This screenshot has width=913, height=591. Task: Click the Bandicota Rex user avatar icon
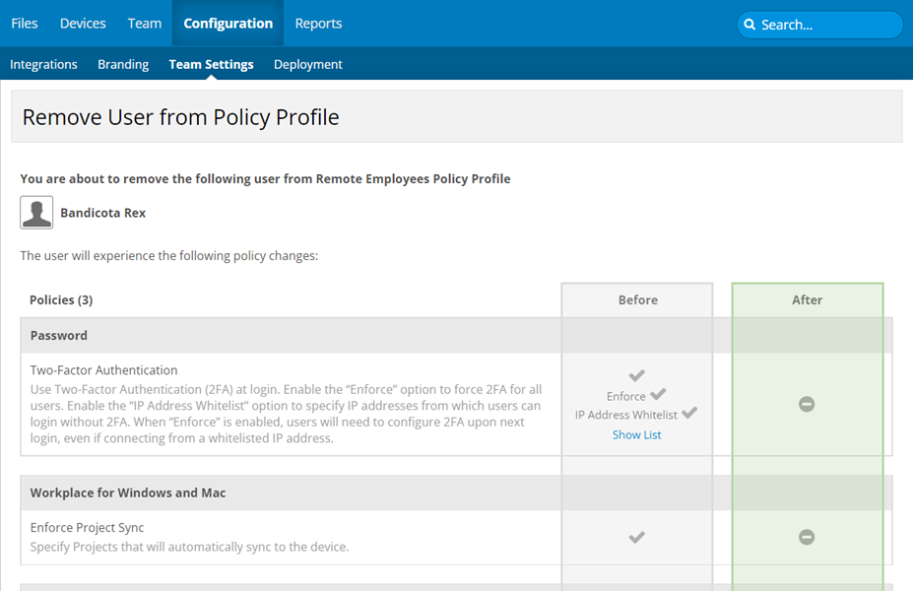[x=36, y=213]
